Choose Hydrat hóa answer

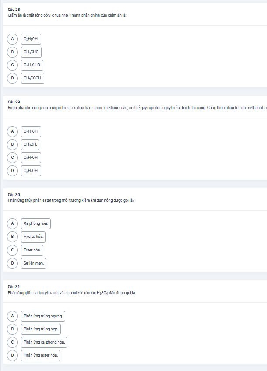(33, 237)
